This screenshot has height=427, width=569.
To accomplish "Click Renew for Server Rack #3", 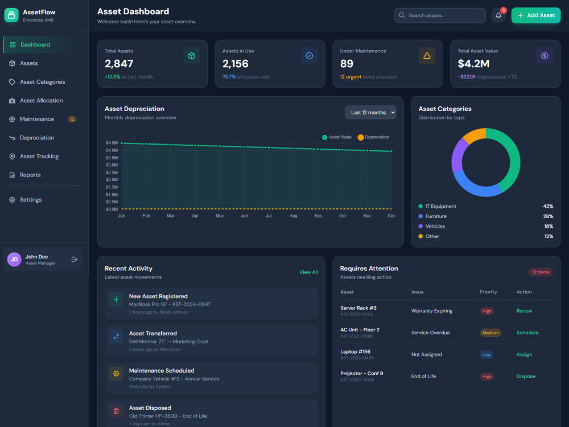I will point(524,311).
